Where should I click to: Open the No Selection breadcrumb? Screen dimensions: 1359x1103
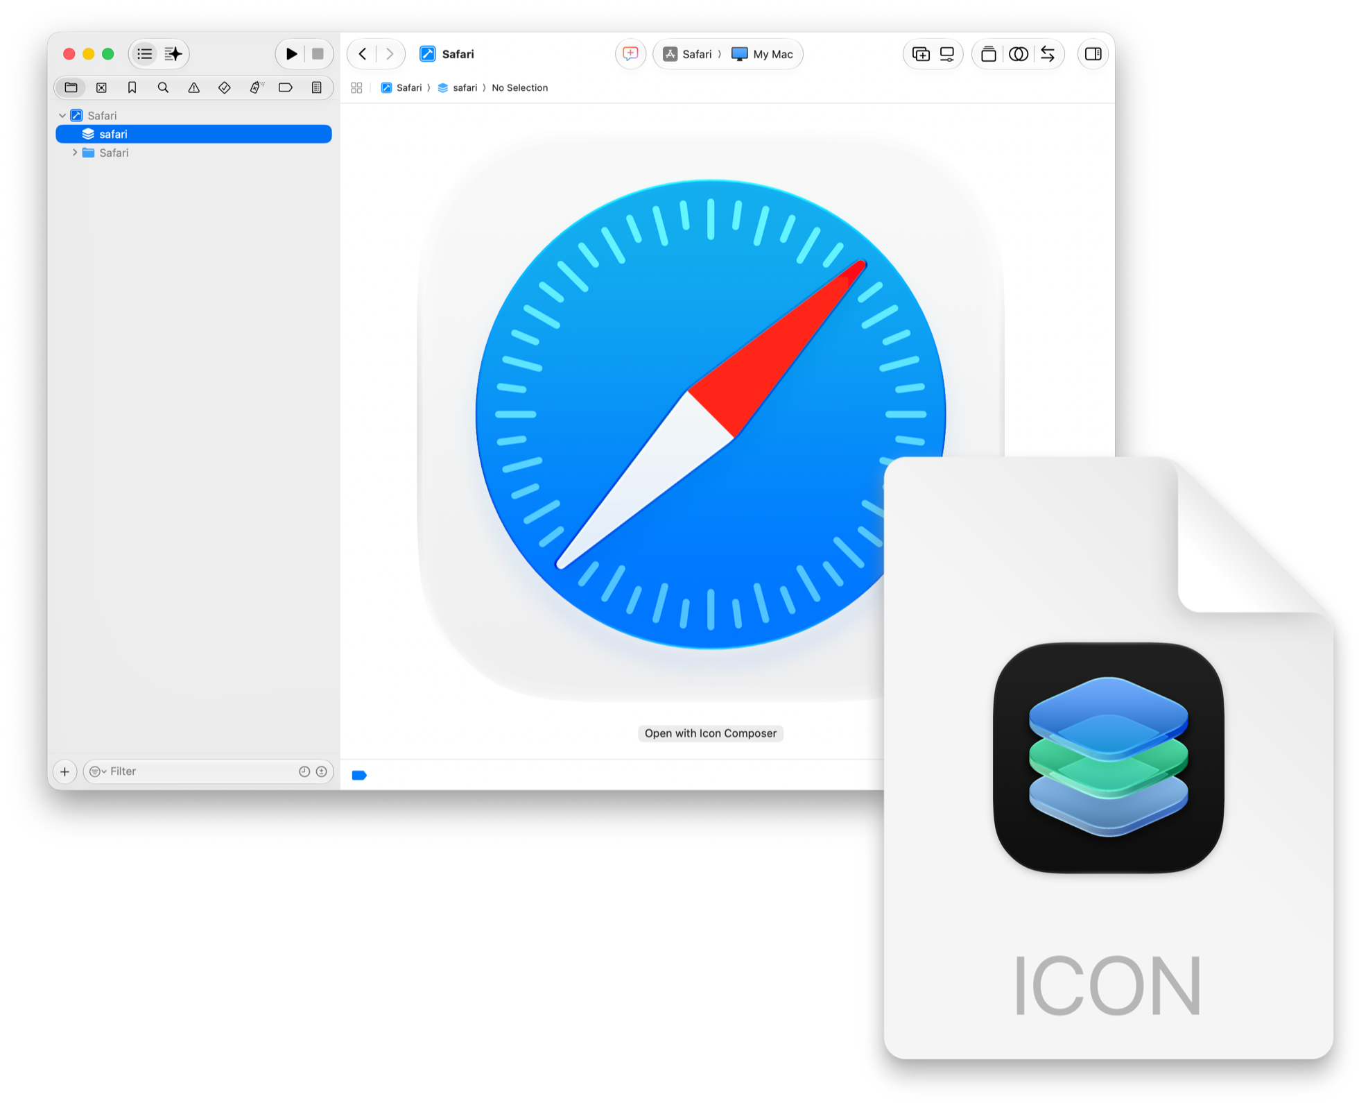click(x=519, y=87)
